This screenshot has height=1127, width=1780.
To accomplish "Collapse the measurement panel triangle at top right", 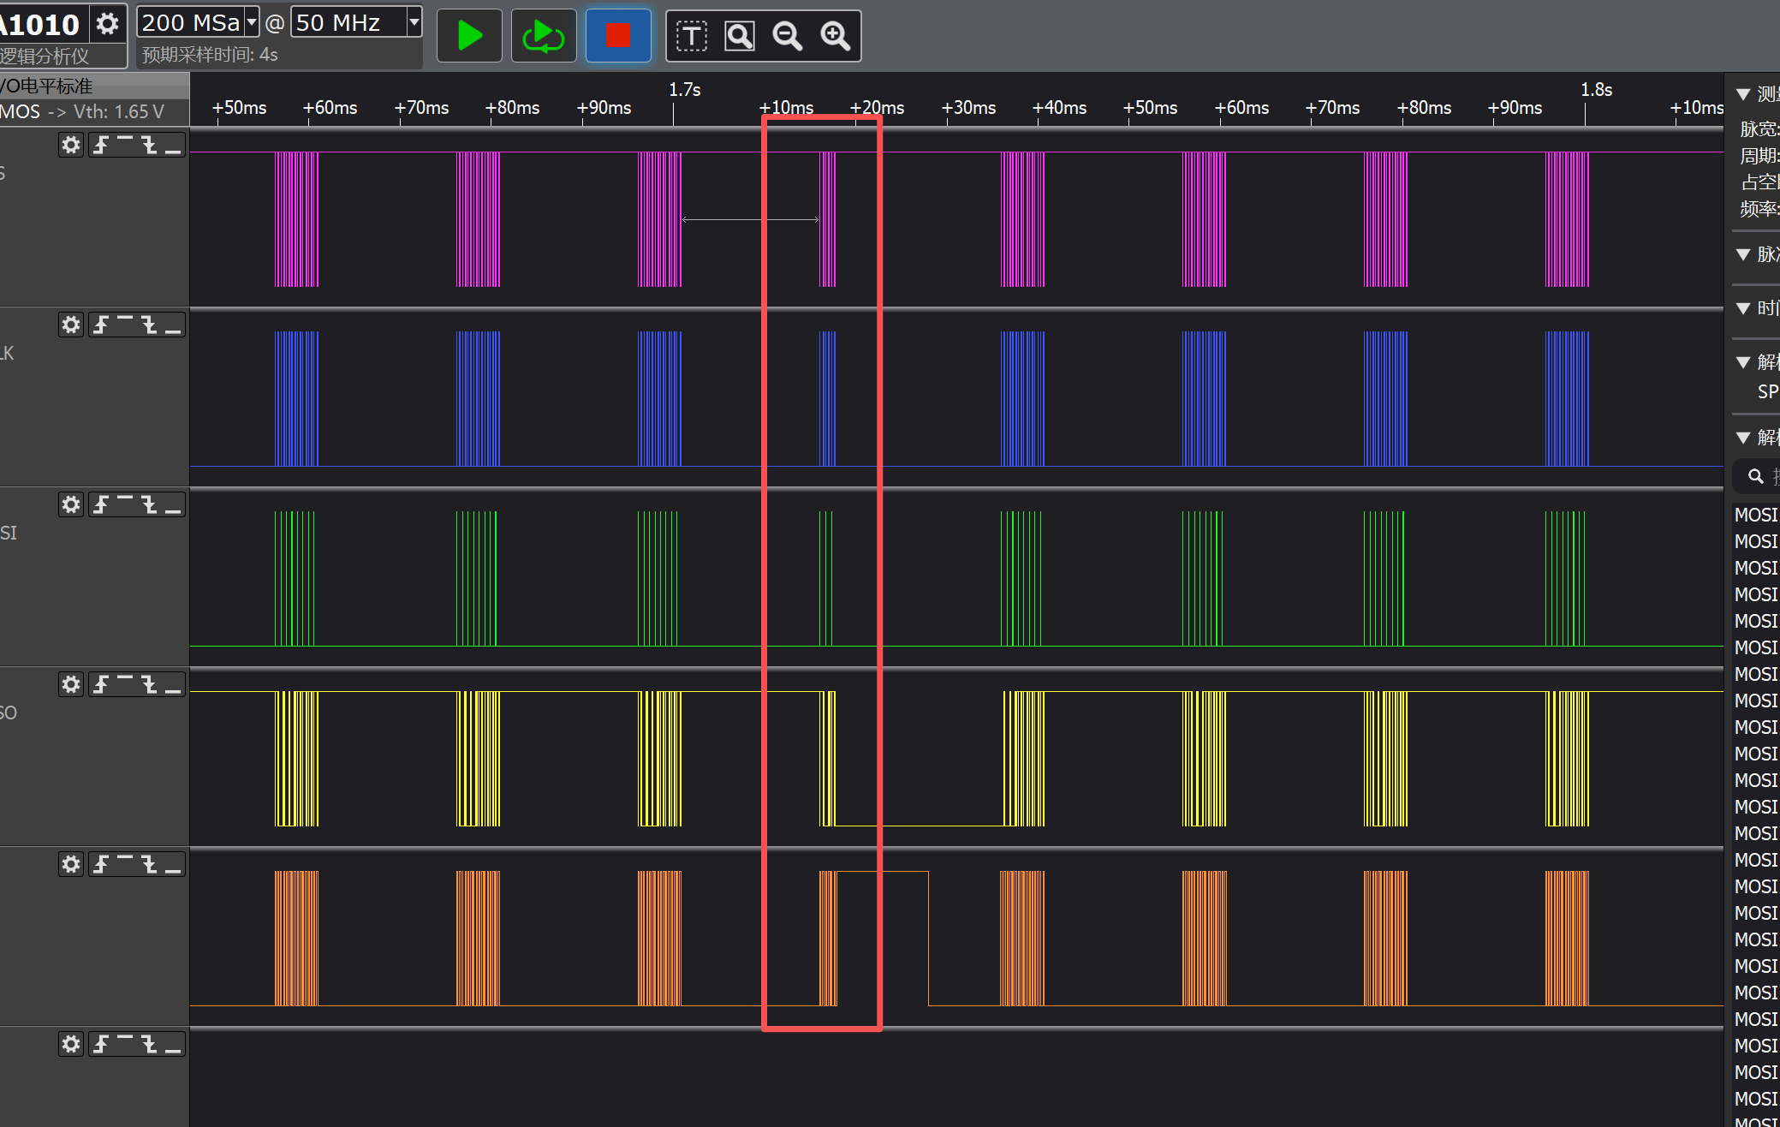I will [1742, 94].
